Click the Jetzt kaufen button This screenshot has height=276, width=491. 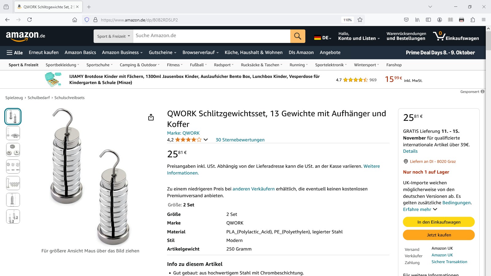[x=439, y=235]
